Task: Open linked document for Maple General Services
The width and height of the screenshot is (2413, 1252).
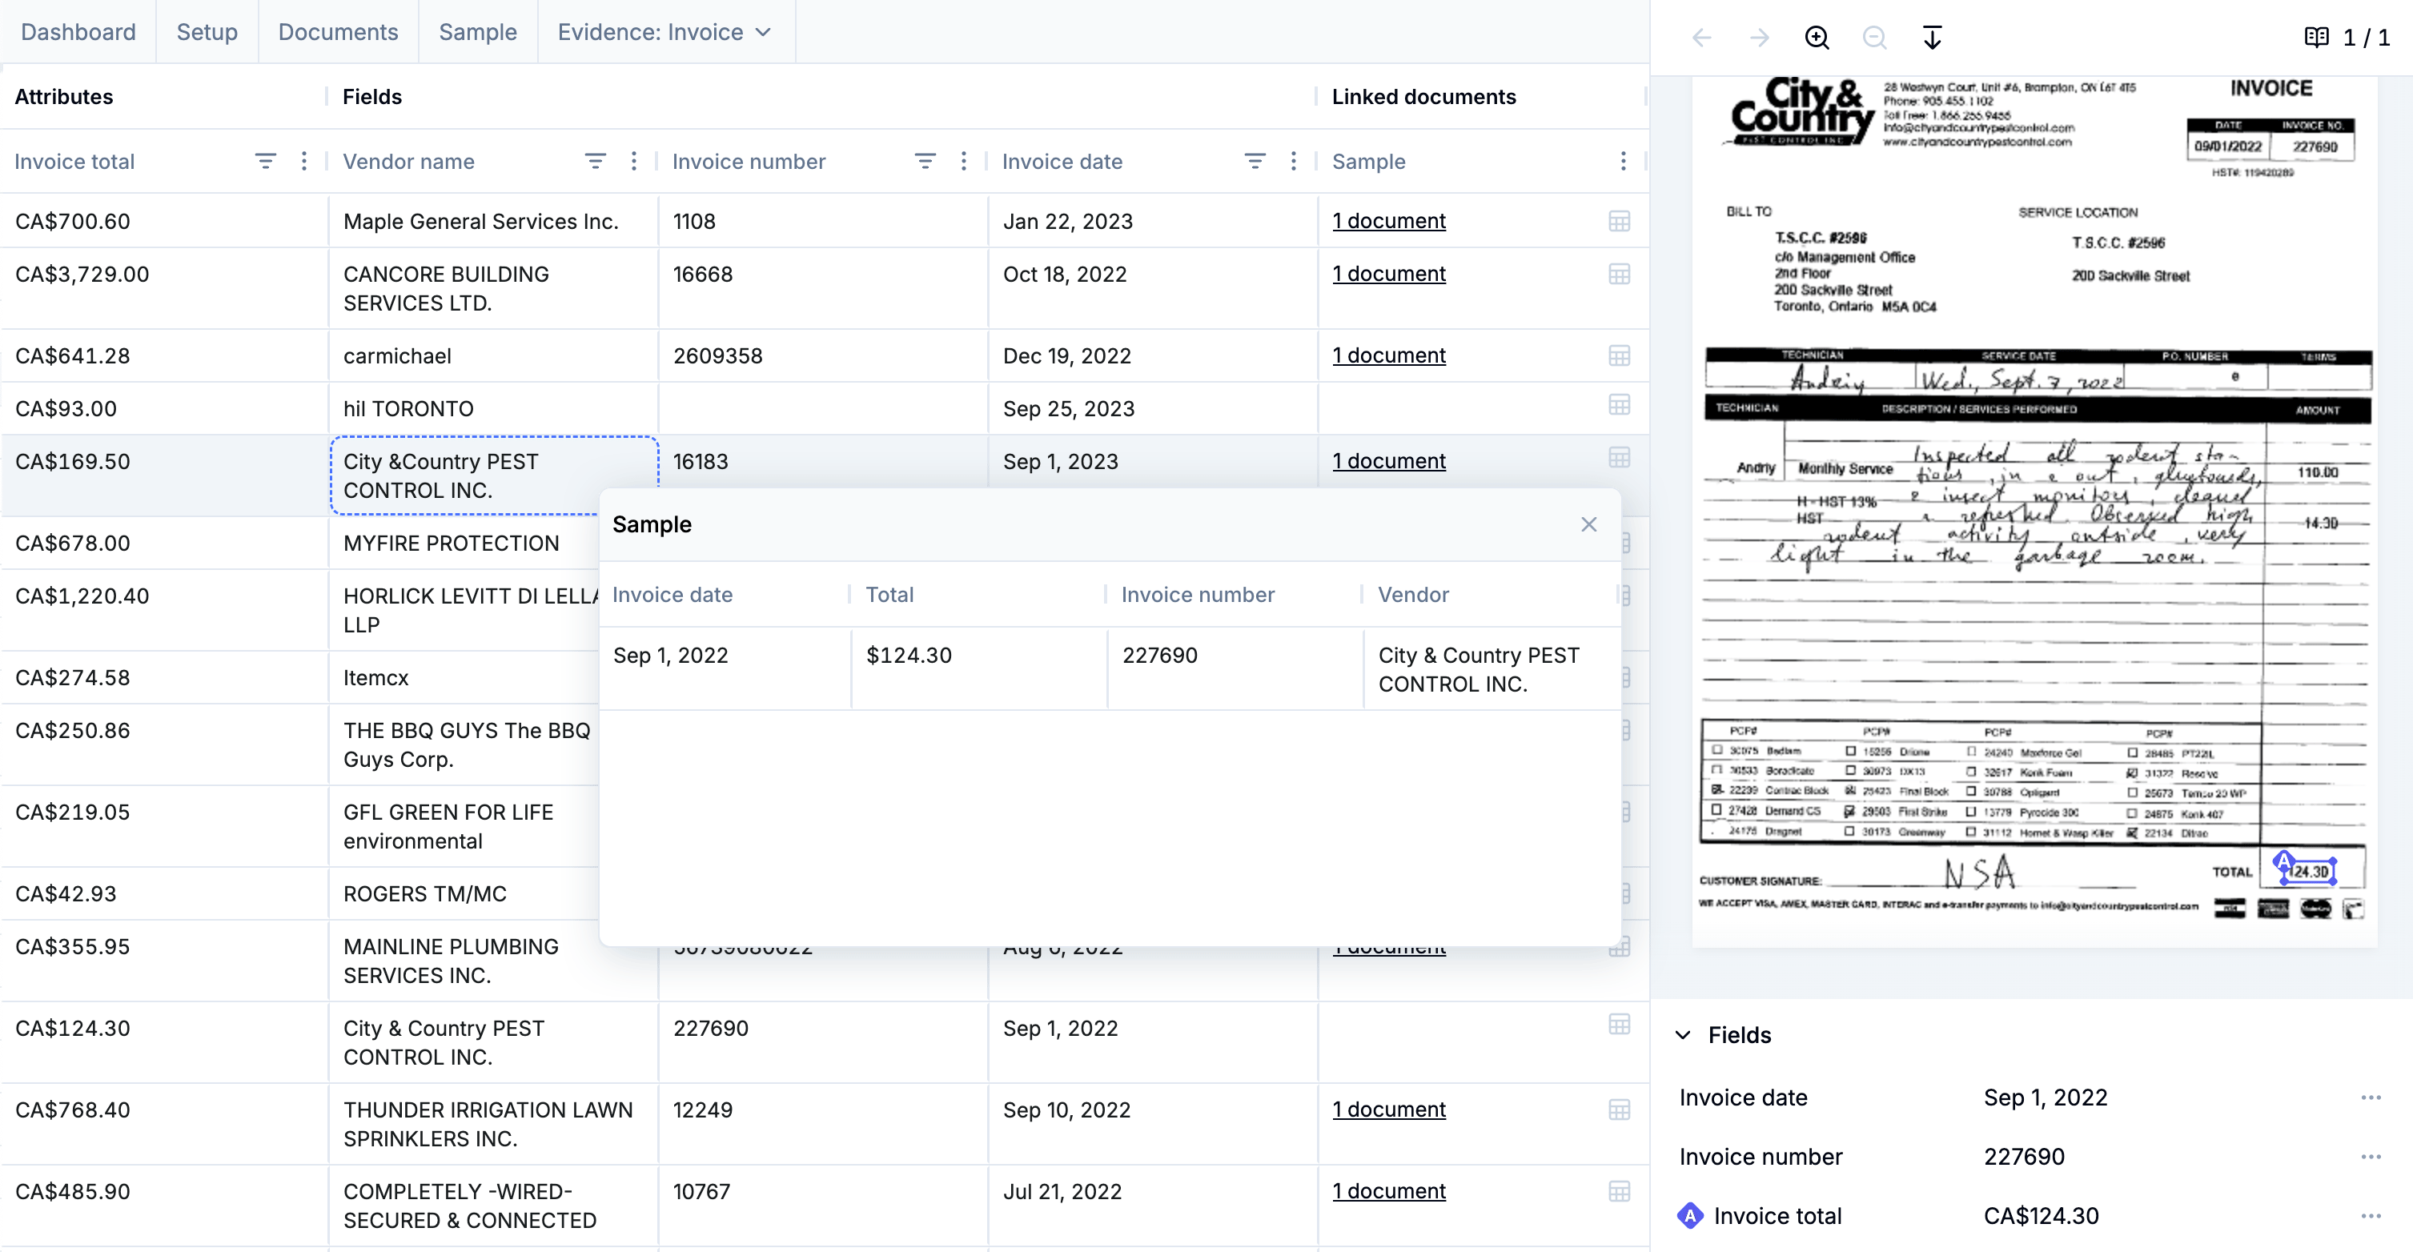Action: pyautogui.click(x=1388, y=221)
